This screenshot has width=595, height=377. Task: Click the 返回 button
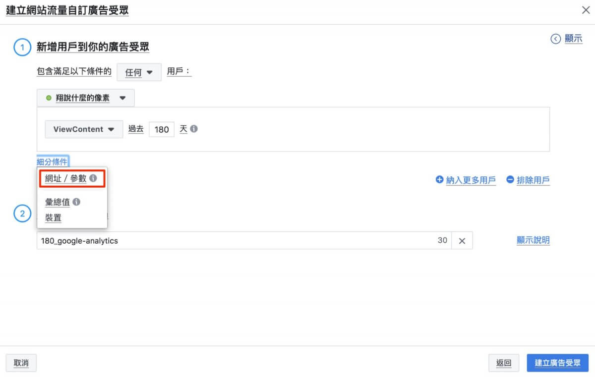[x=504, y=363]
